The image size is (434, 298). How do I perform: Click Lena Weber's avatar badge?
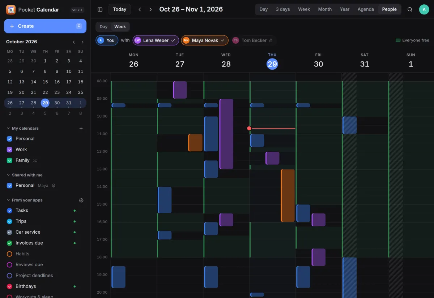tap(137, 40)
